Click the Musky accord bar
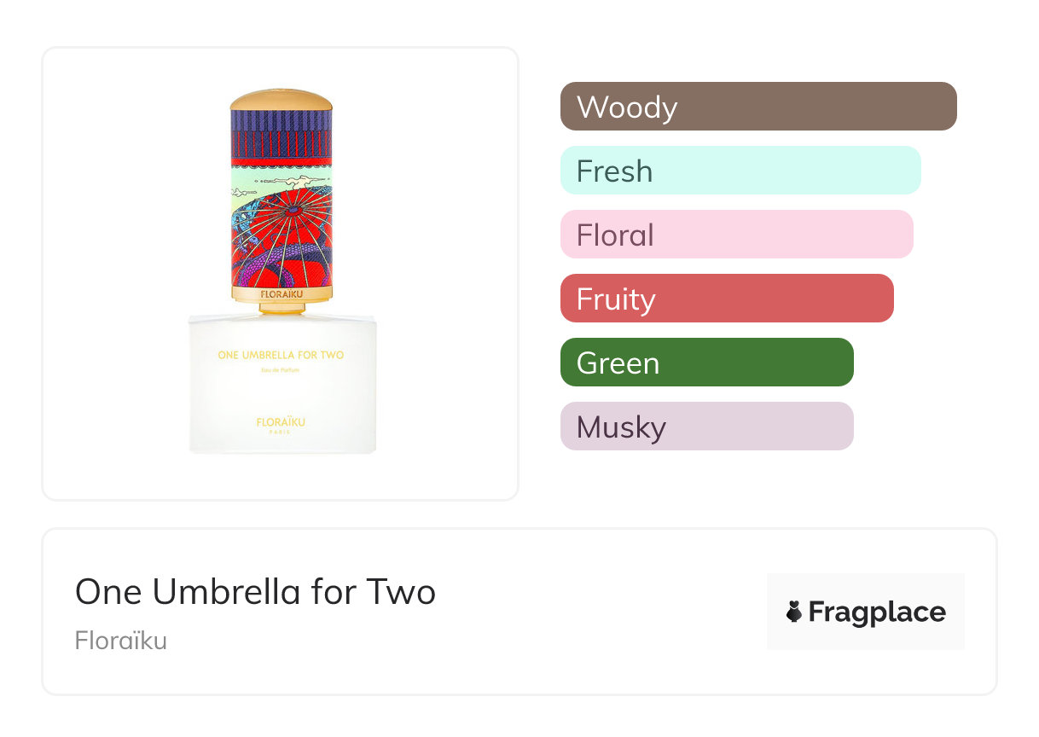 tap(706, 427)
